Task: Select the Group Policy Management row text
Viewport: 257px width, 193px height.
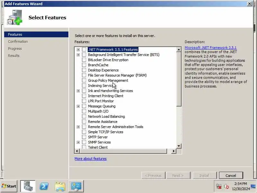Action: point(108,80)
